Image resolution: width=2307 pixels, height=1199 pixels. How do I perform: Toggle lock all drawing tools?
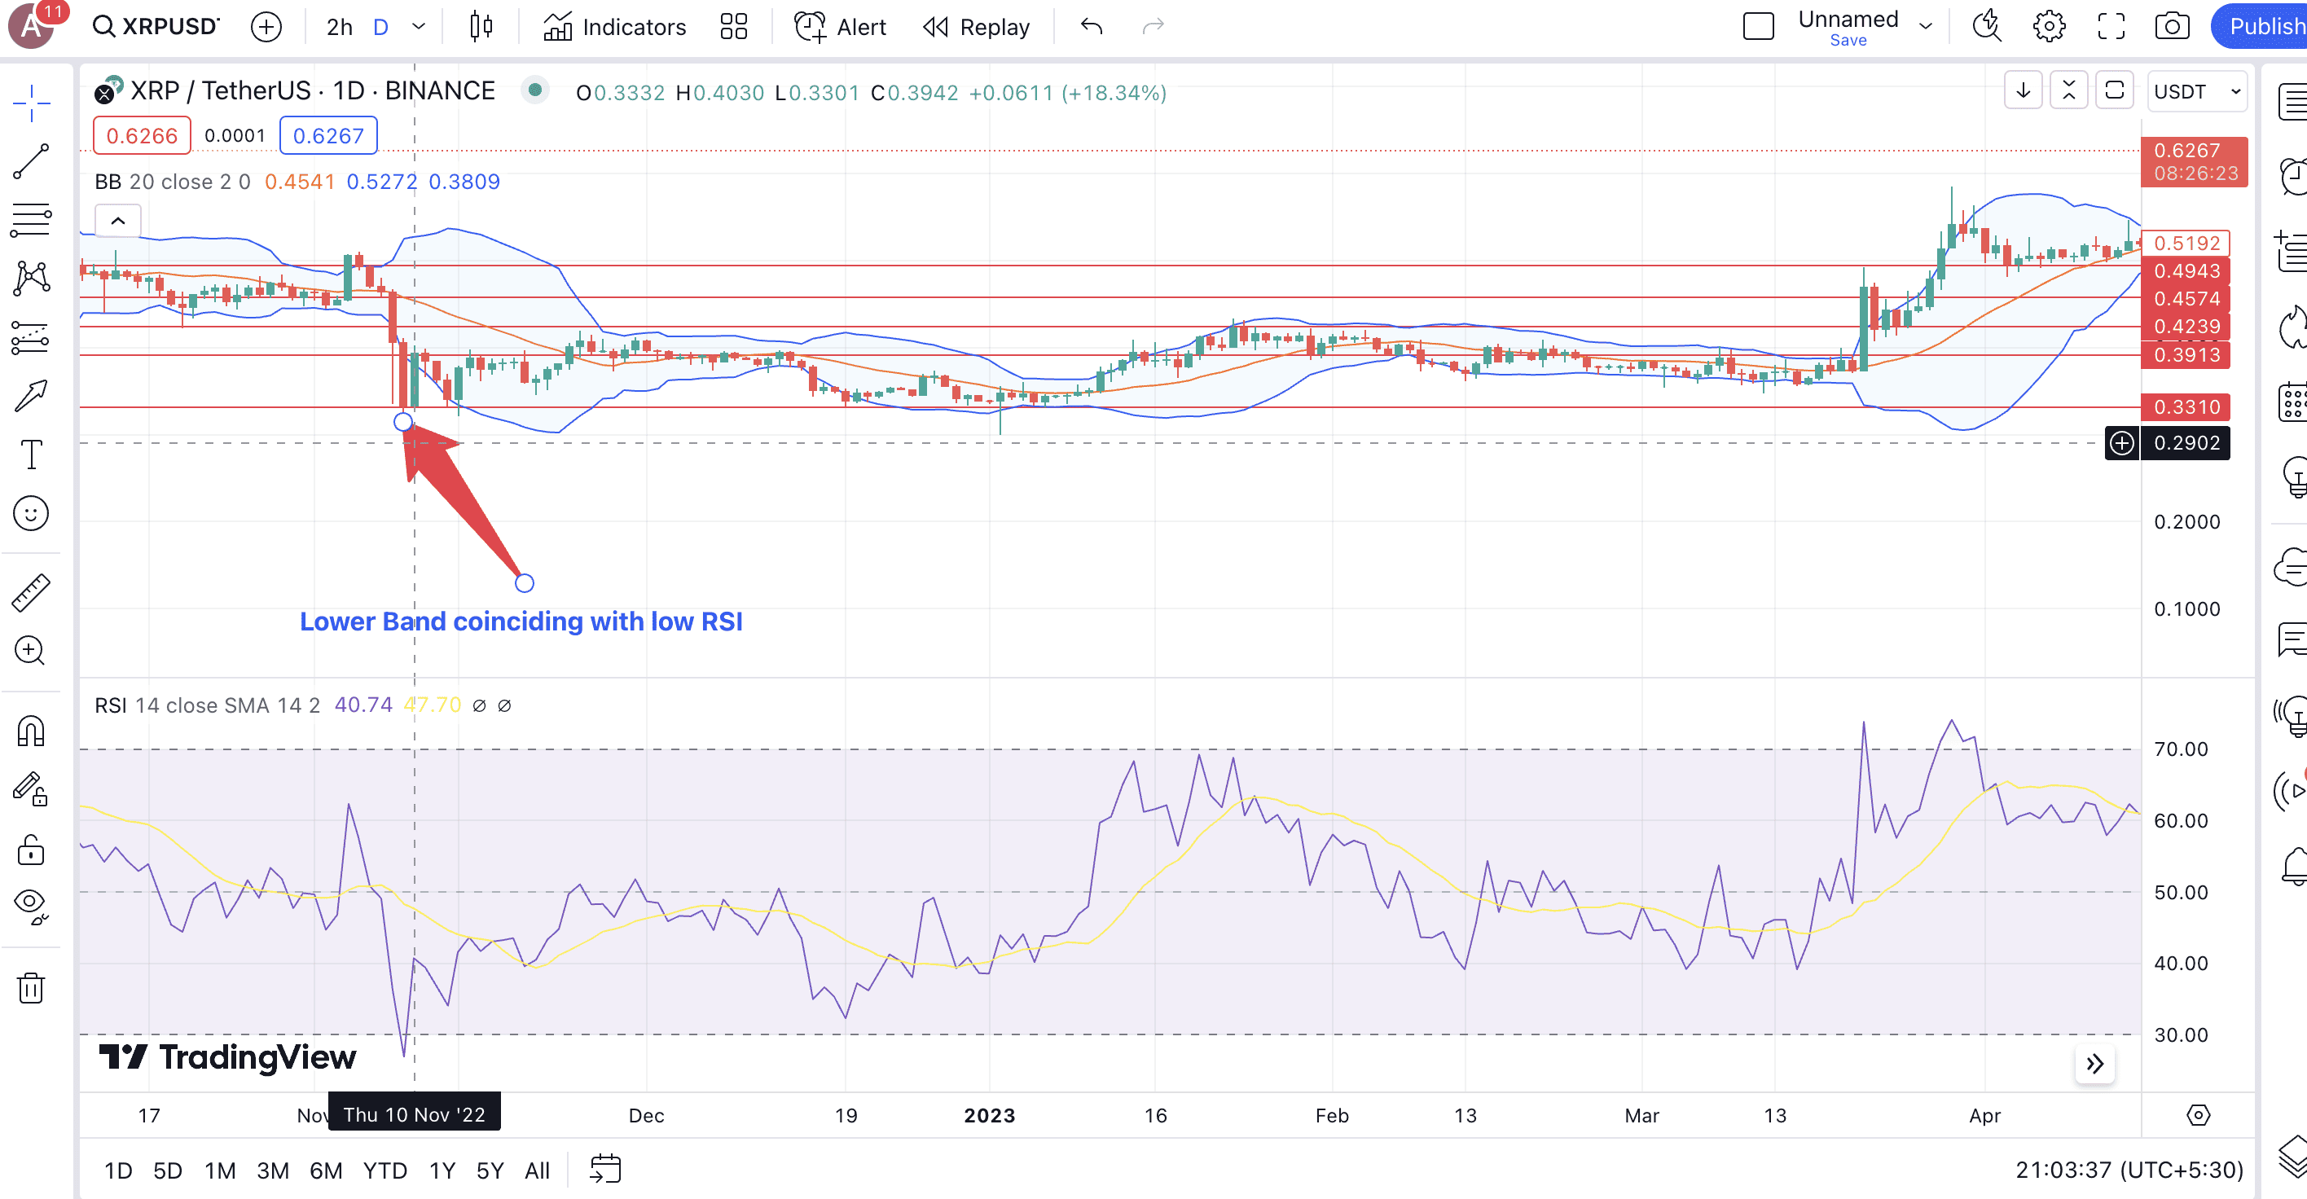coord(31,850)
